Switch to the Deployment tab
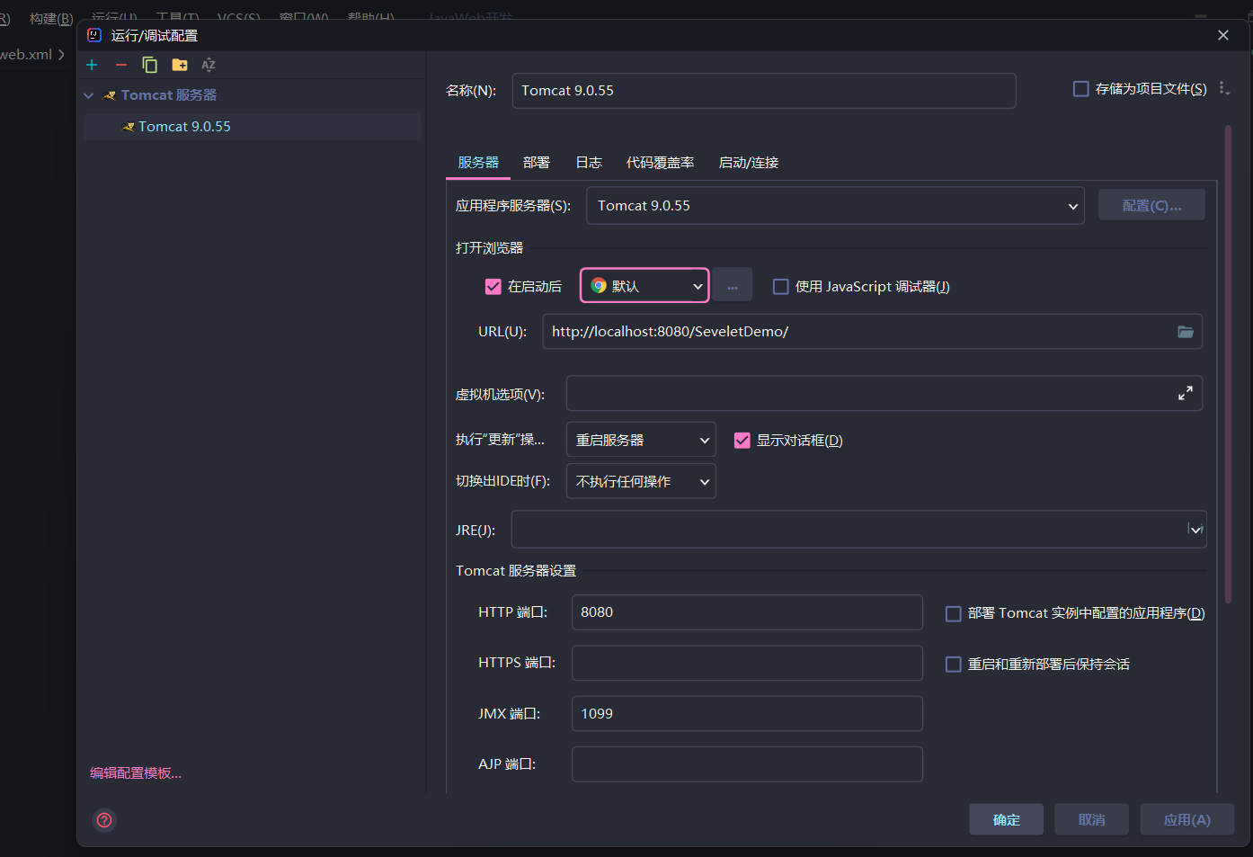 537,163
